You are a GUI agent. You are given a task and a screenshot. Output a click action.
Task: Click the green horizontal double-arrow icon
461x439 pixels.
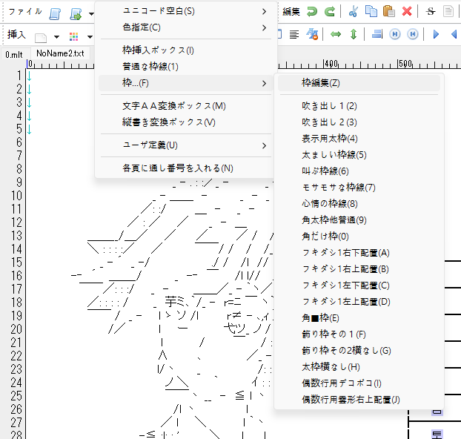[336, 34]
